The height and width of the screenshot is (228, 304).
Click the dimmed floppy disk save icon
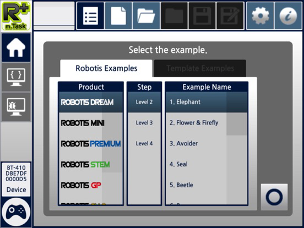click(x=202, y=16)
